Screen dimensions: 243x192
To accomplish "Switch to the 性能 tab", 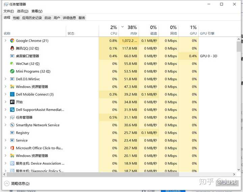I will [16, 18].
